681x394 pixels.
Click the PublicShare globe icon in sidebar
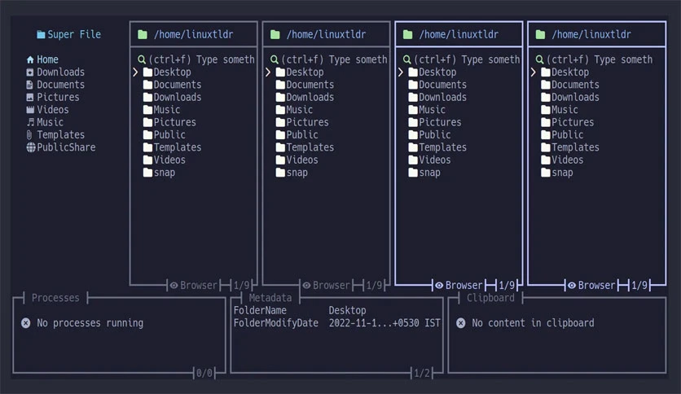point(31,147)
